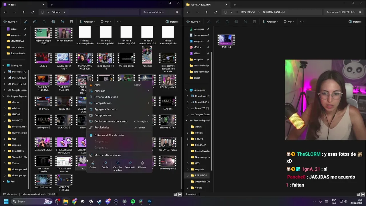Click the up arrow in the GURREN LAGANN window

(206, 12)
